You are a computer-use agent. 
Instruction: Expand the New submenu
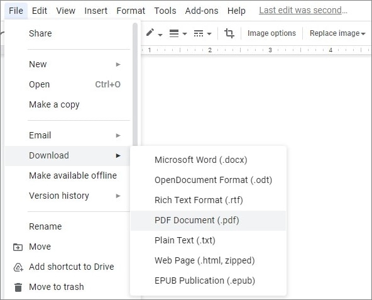[68, 64]
